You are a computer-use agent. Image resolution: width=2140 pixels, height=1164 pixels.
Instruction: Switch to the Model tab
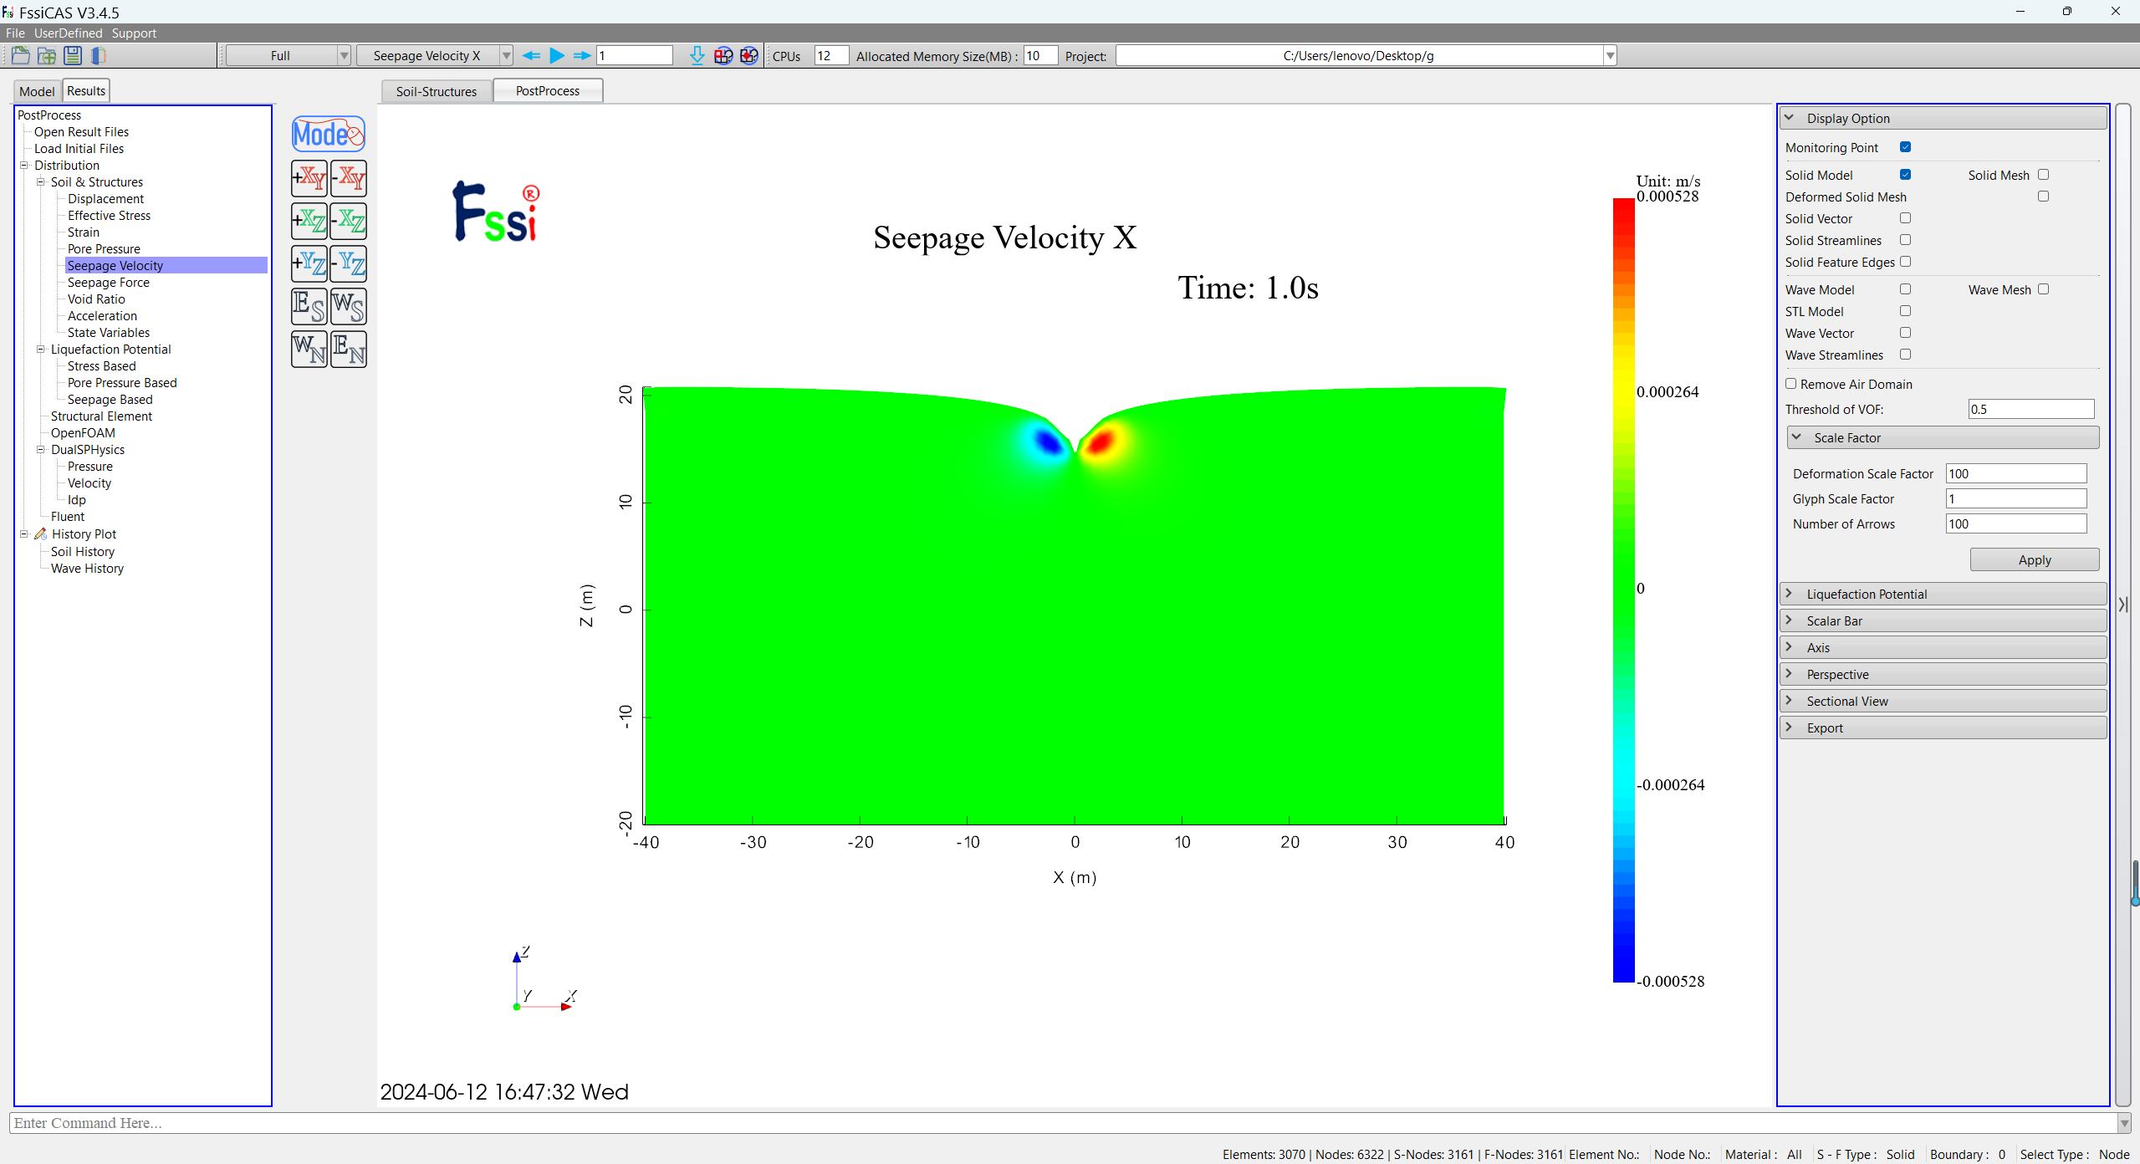click(x=37, y=91)
